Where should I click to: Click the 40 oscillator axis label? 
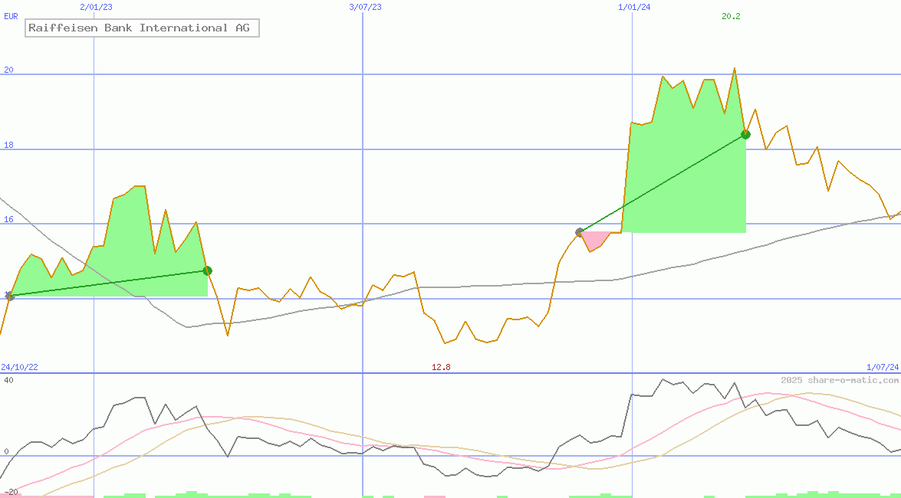[9, 380]
